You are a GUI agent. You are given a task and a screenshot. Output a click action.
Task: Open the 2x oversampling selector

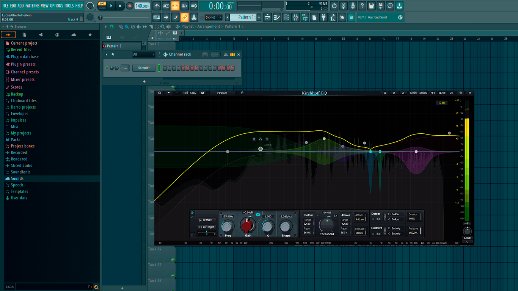(x=451, y=93)
